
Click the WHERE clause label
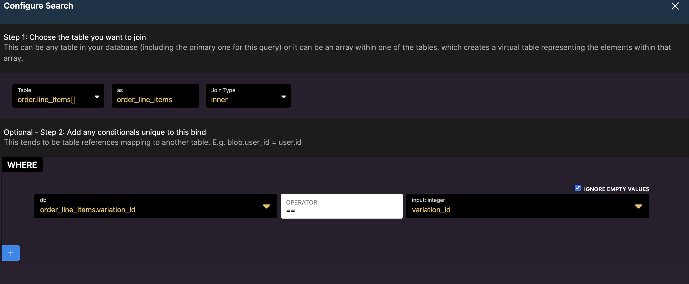coord(22,165)
